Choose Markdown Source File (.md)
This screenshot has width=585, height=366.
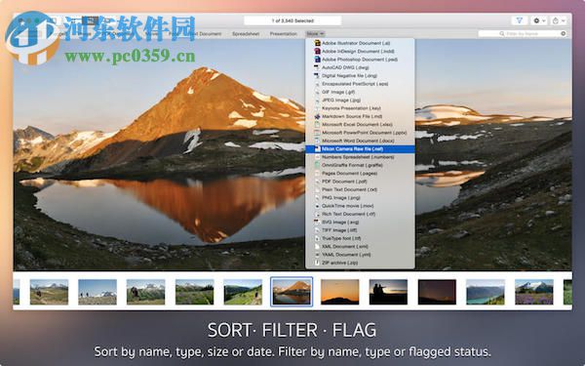360,116
